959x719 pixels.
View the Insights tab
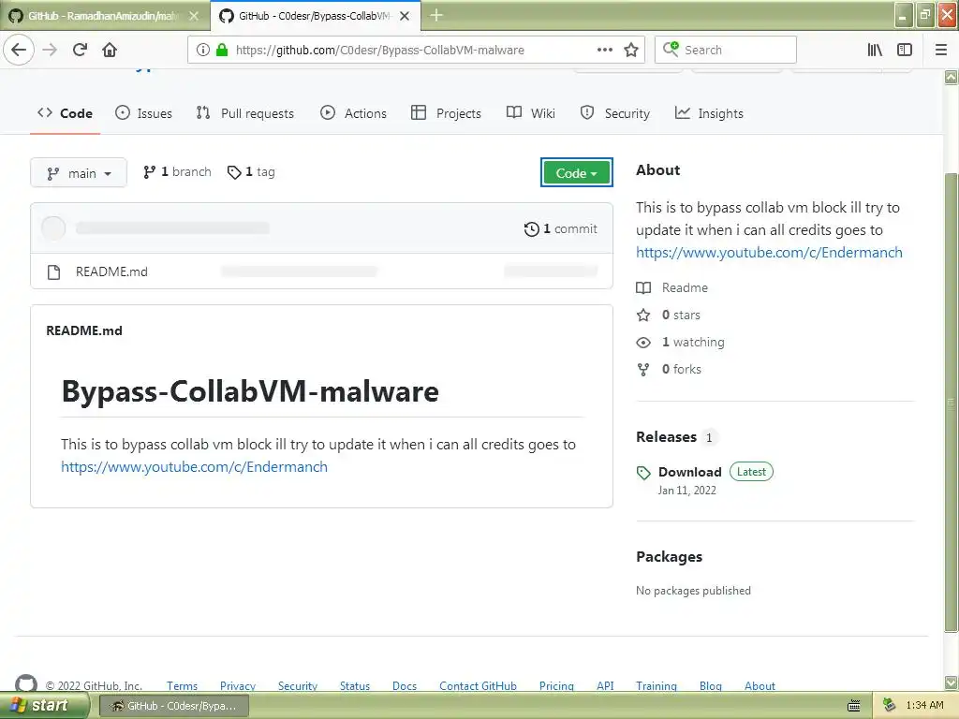pos(709,113)
